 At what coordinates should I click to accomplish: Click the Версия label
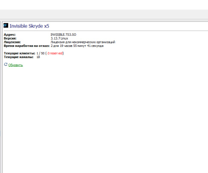pyautogui.click(x=10, y=38)
